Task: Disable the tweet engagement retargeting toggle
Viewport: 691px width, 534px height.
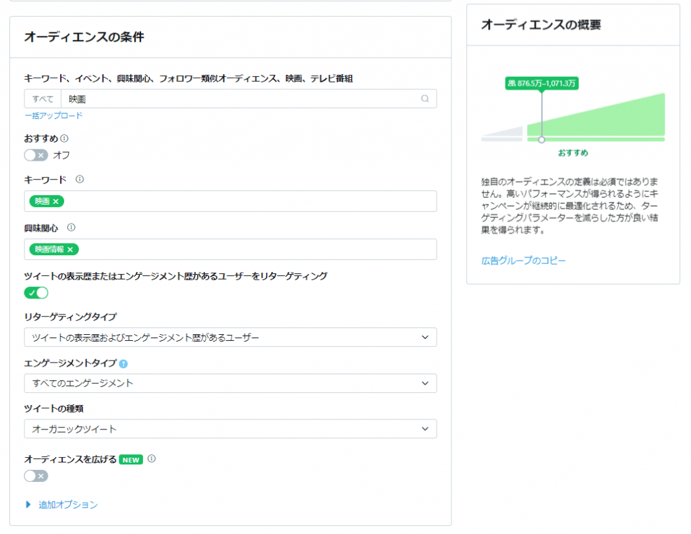Action: [36, 292]
